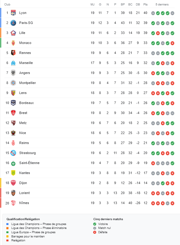Click Nîmes' only draw icon in last five
The image size is (180, 245).
[168, 203]
